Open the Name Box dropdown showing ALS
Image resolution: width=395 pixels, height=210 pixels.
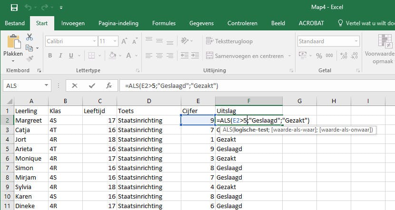(x=47, y=86)
